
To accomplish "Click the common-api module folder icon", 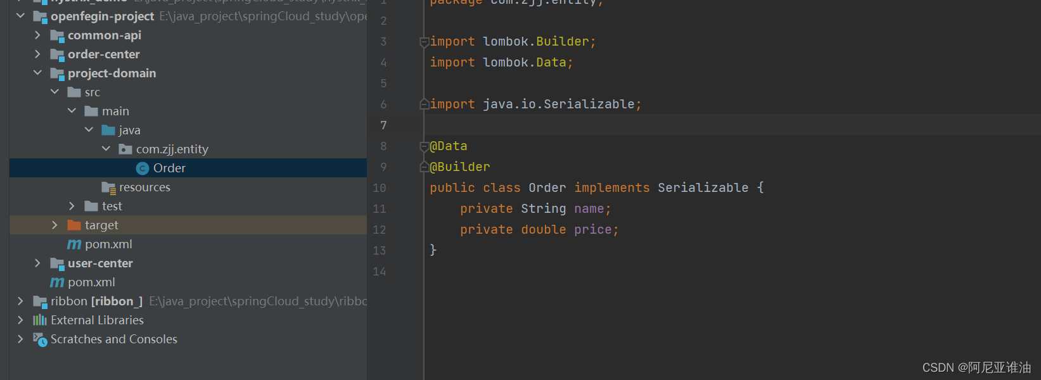I will tap(57, 35).
